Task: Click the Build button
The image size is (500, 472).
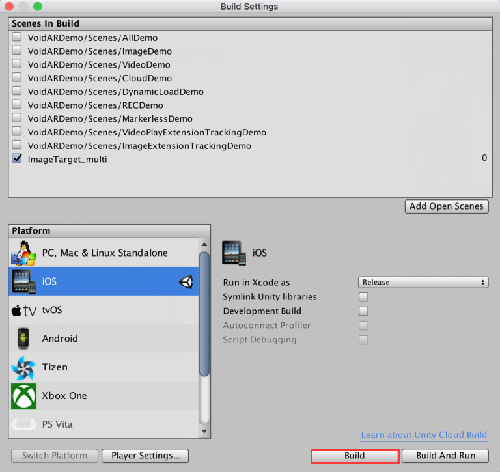Action: pos(355,456)
